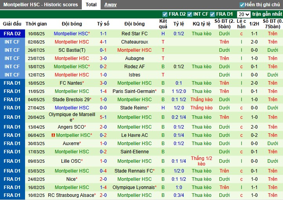This screenshot has width=283, height=200.
Task: Switch to the Away tab
Action: click(110, 5)
